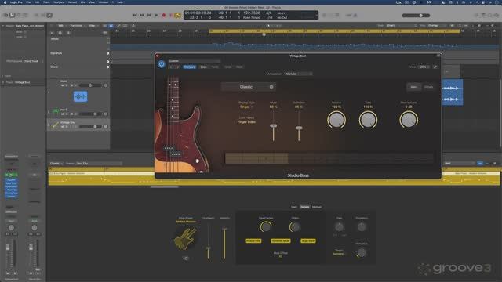The width and height of the screenshot is (502, 282).
Task: Click the link icon in plug-in window header
Action: point(435,67)
